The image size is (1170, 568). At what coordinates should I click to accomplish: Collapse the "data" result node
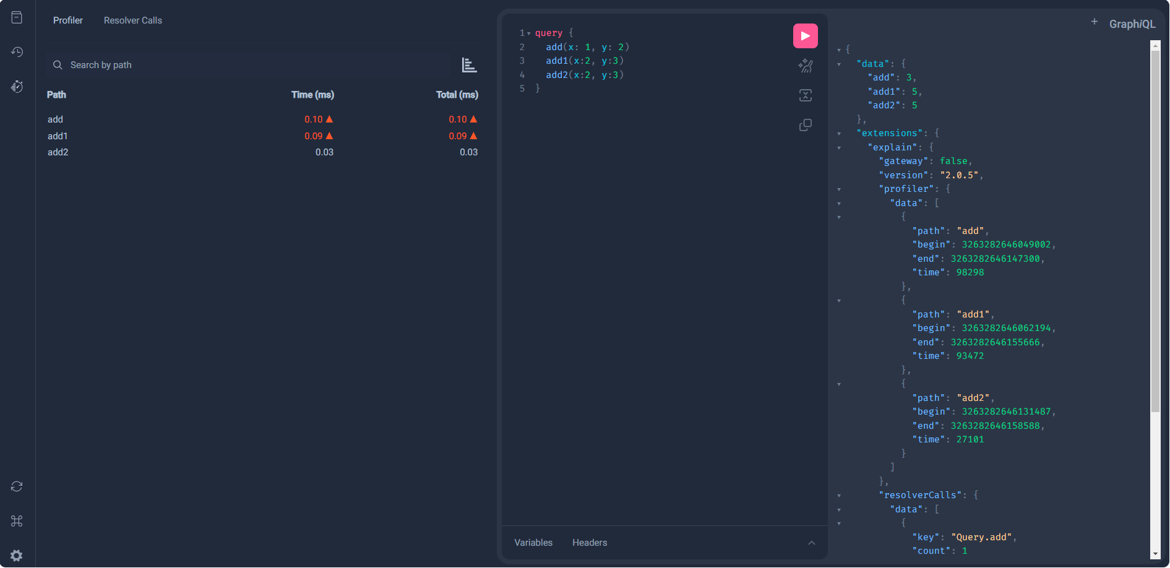[x=839, y=64]
